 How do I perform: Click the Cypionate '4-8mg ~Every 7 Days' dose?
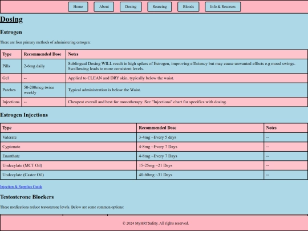click(200, 147)
